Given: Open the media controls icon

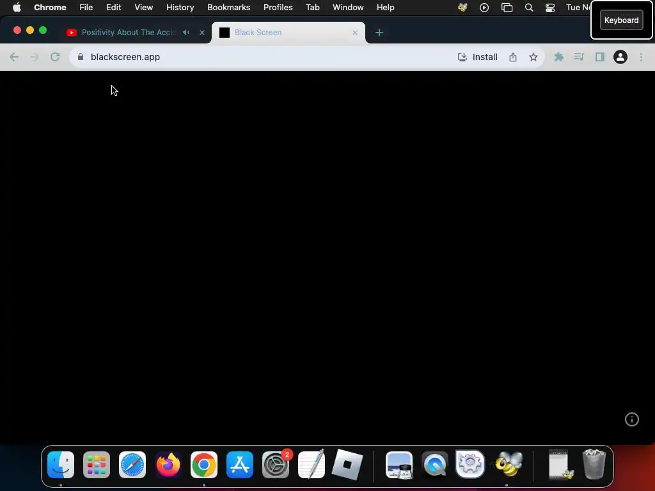Looking at the screenshot, I should [x=579, y=57].
